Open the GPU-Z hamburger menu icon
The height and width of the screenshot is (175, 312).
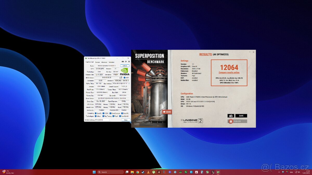tap(129, 61)
